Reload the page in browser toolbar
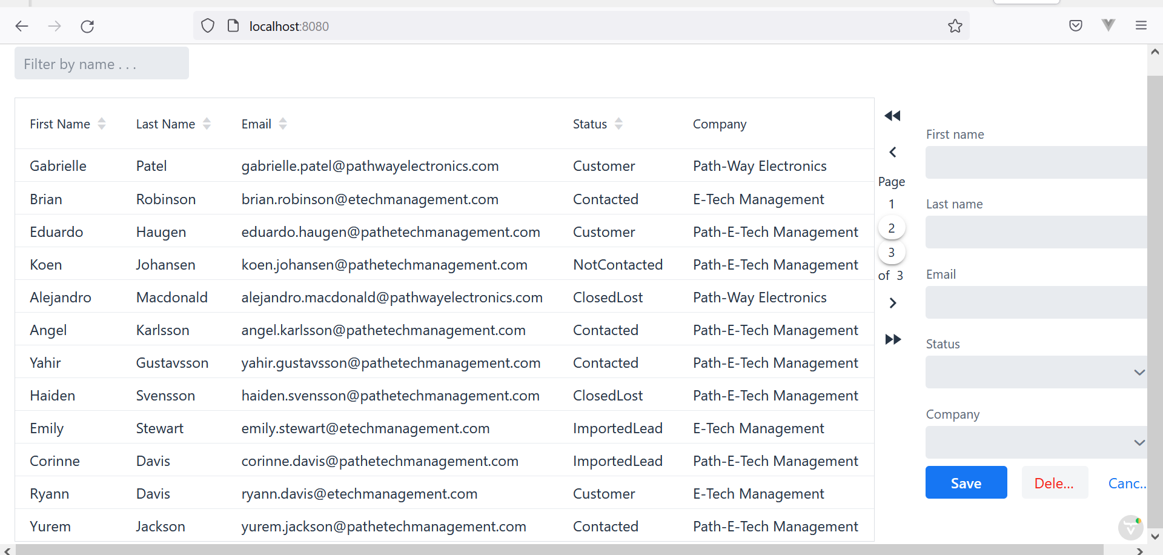This screenshot has width=1163, height=555. click(x=87, y=26)
